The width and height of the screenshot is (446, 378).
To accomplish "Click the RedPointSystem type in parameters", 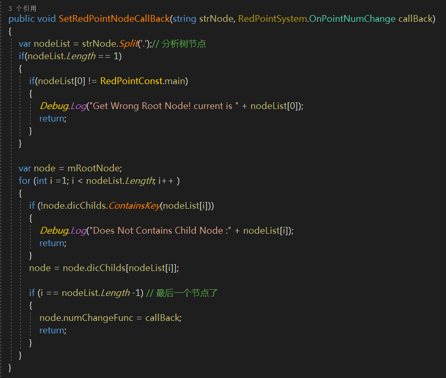I will [272, 19].
